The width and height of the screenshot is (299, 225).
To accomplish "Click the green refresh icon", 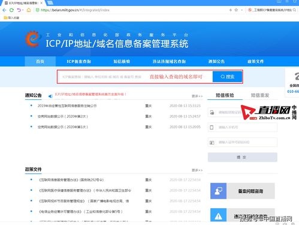I will 11,10.
